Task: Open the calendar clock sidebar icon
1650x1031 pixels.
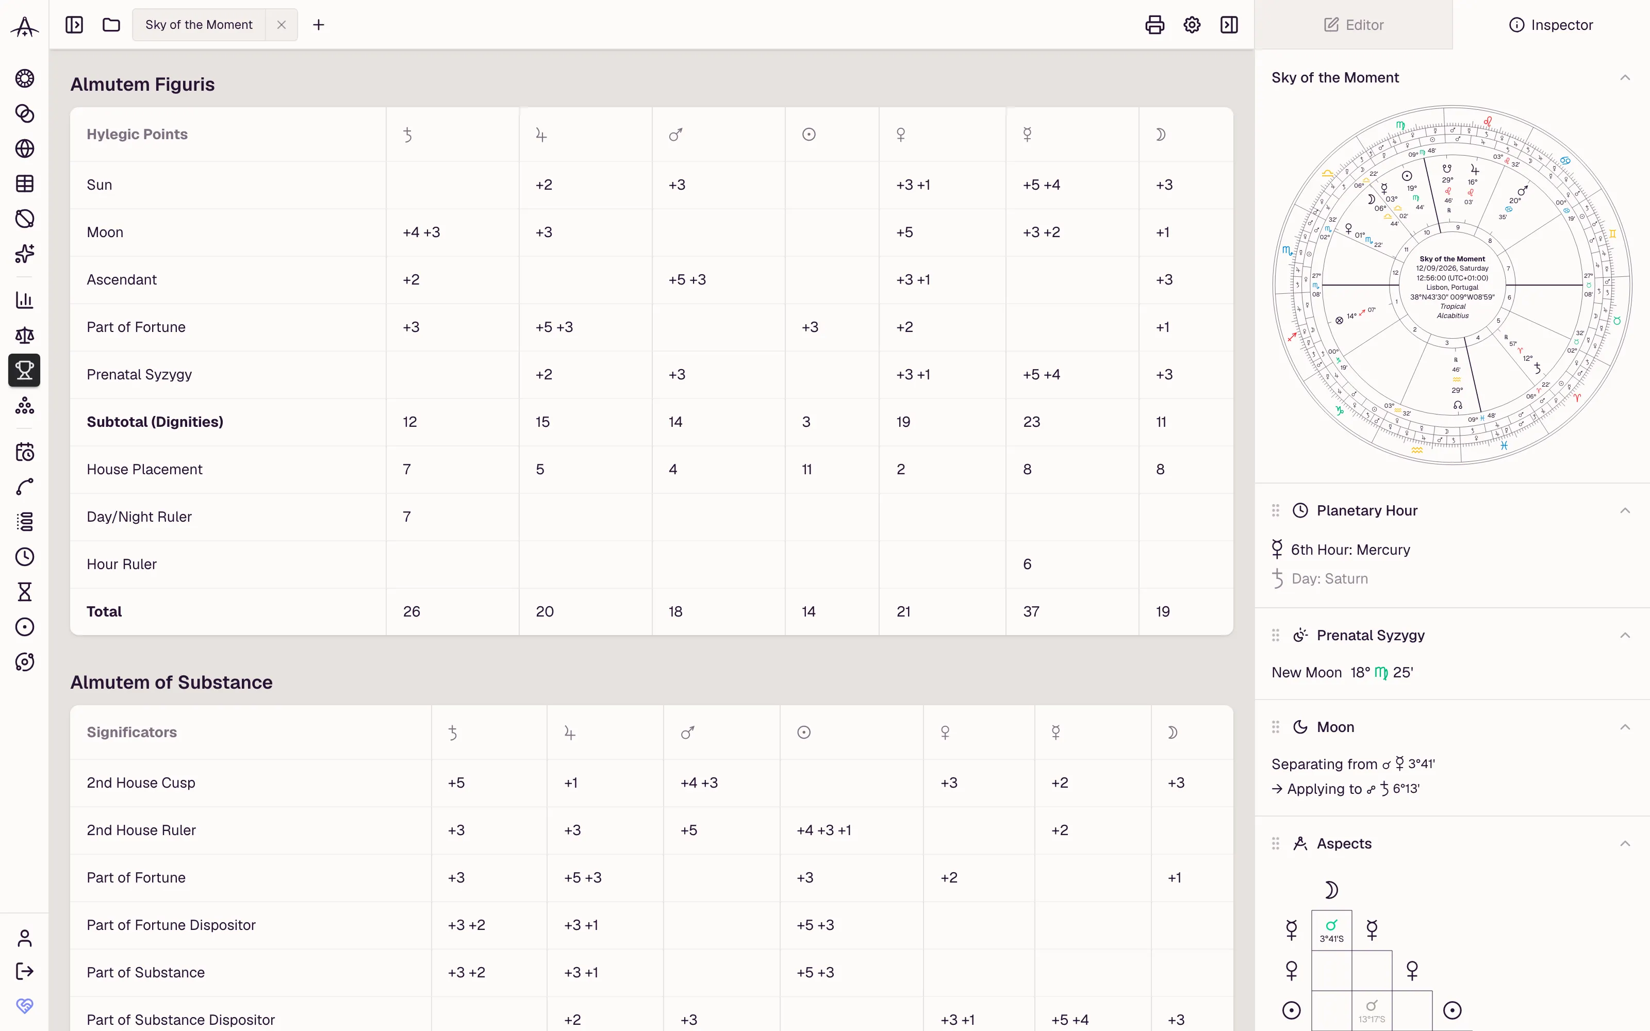Action: (25, 452)
